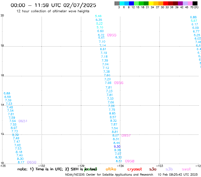Select the wave height value 6.35
This screenshot has height=177, width=201.
pyautogui.click(x=99, y=20)
